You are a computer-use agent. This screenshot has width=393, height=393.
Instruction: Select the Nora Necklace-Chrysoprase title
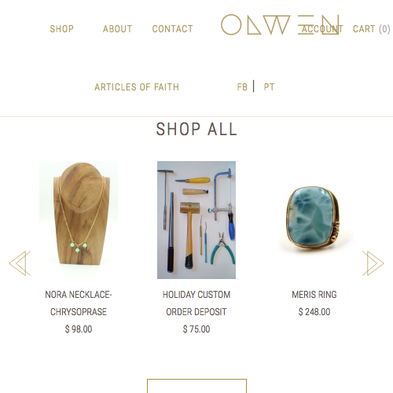point(79,303)
